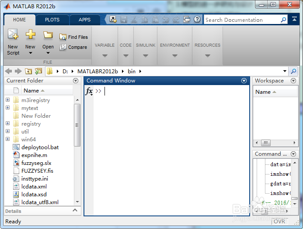The width and height of the screenshot is (303, 229).
Task: Click Compare button
Action: [73, 47]
